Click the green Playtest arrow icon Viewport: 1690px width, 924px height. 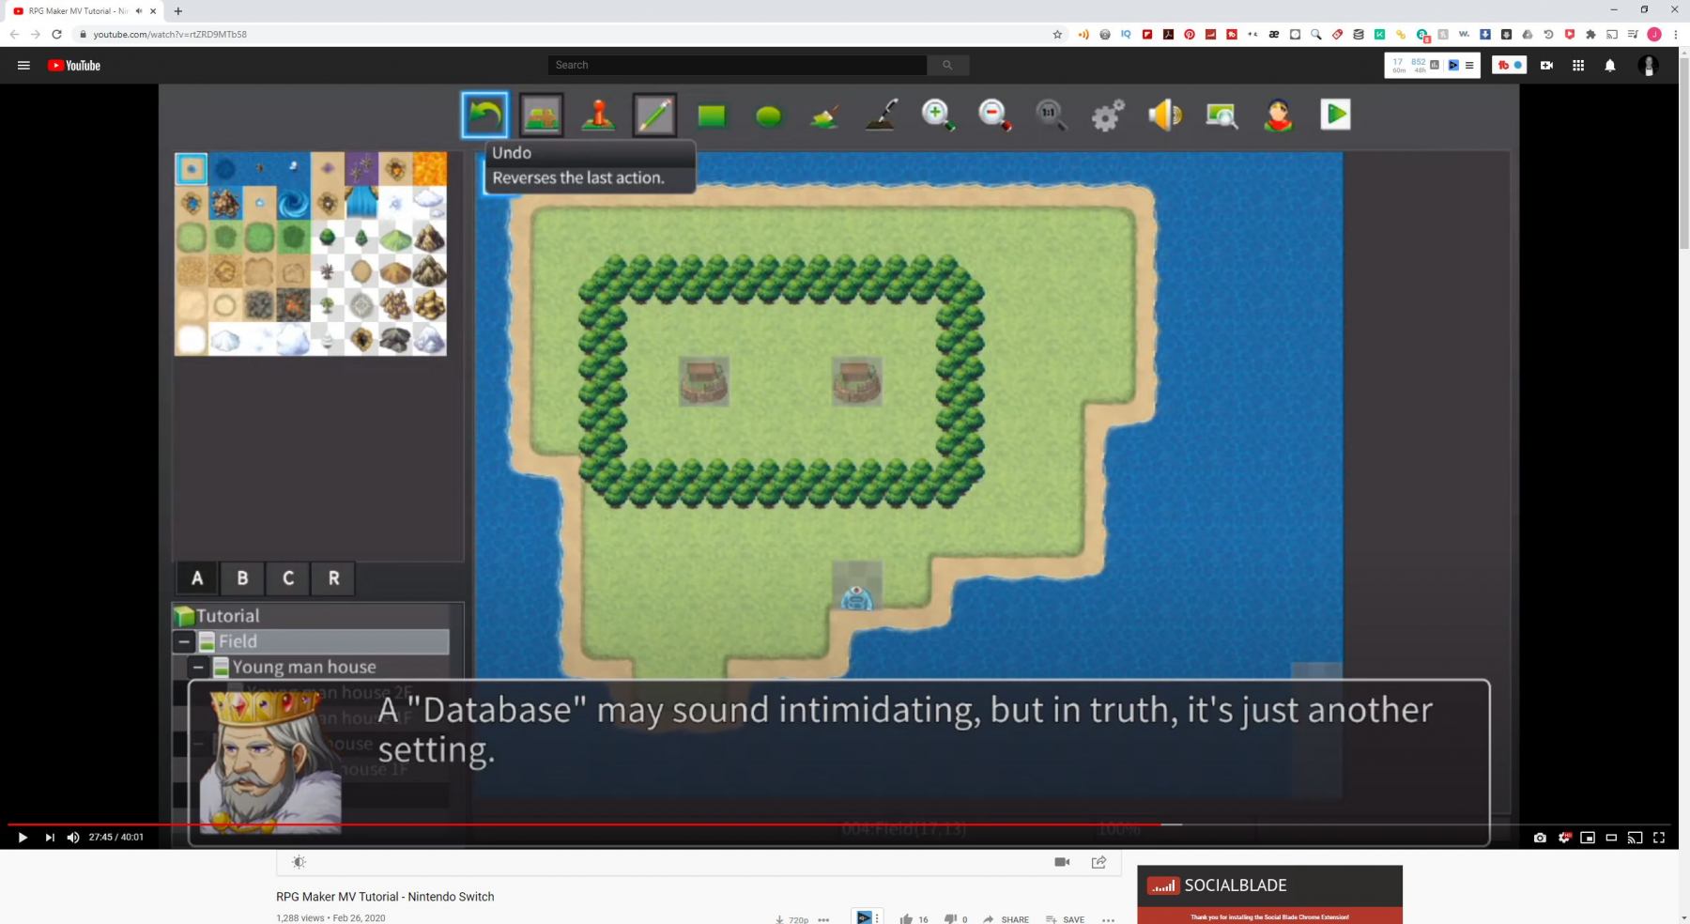point(1335,115)
